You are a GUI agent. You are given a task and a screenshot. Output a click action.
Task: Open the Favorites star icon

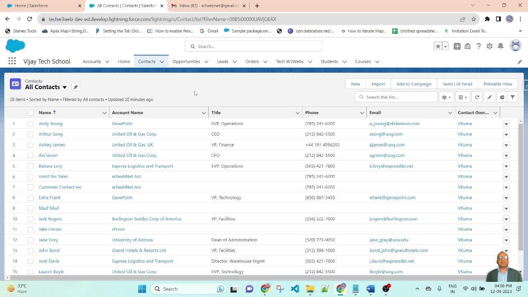pyautogui.click(x=438, y=46)
